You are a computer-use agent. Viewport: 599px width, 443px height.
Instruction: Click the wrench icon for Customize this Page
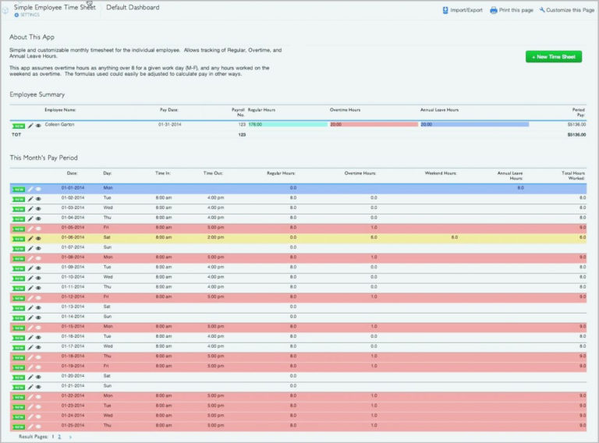(542, 10)
